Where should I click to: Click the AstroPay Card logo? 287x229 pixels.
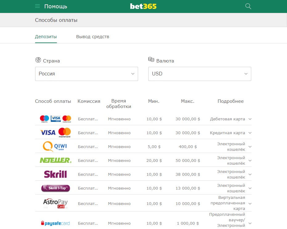55,203
